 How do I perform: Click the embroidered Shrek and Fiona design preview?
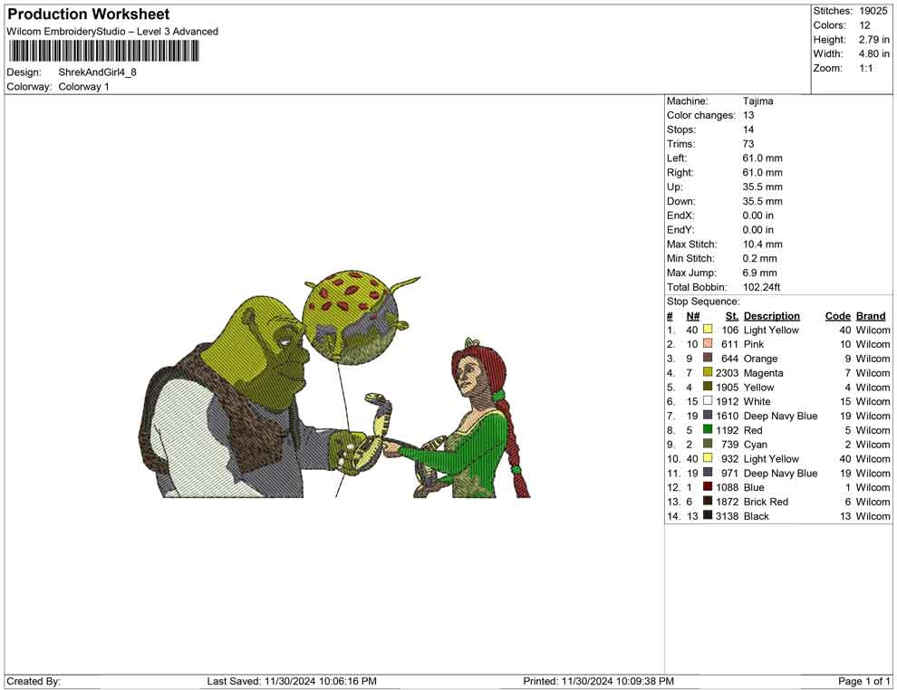point(334,384)
